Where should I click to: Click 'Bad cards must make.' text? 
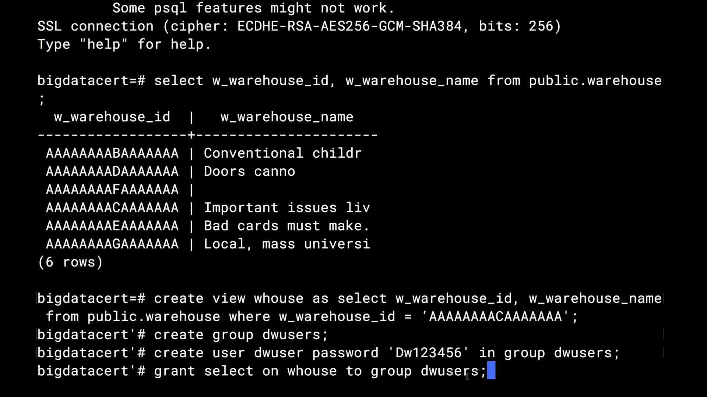pyautogui.click(x=286, y=226)
